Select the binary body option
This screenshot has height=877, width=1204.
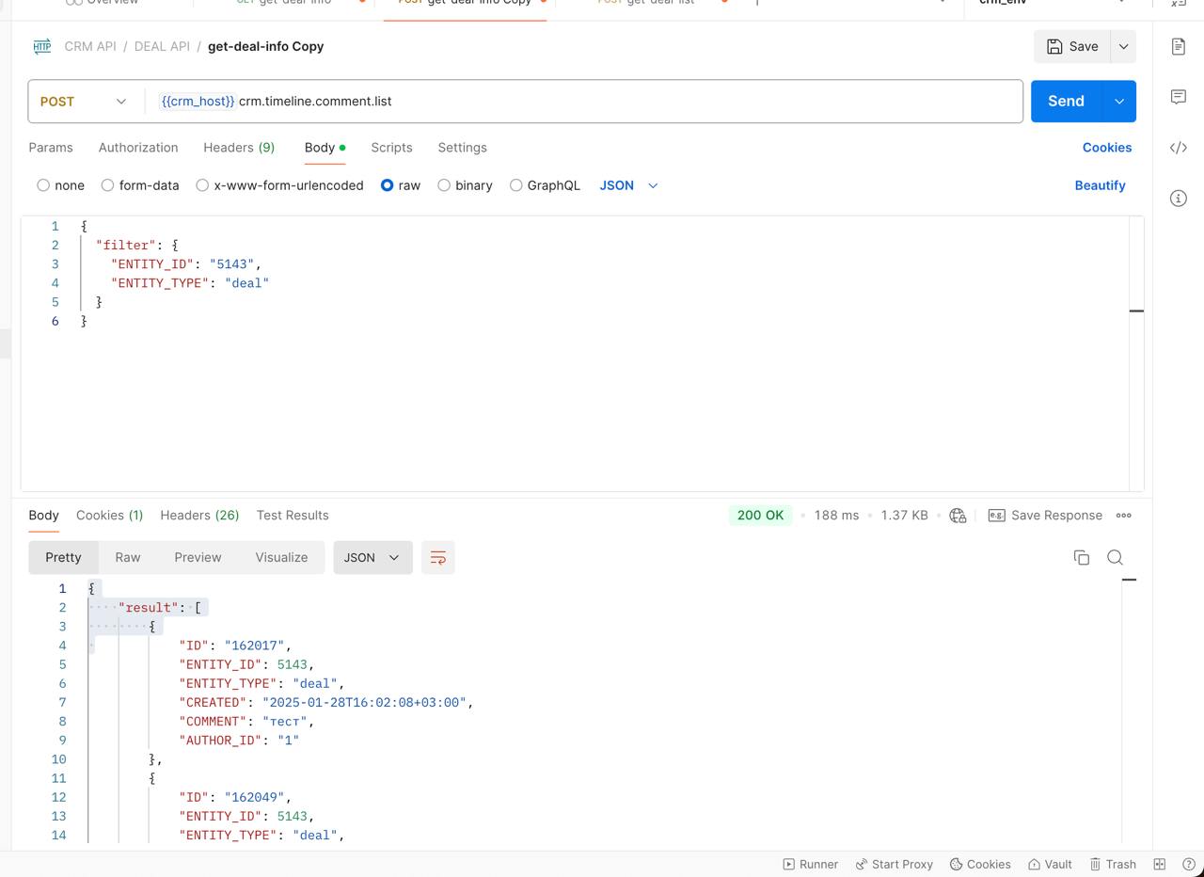tap(444, 185)
